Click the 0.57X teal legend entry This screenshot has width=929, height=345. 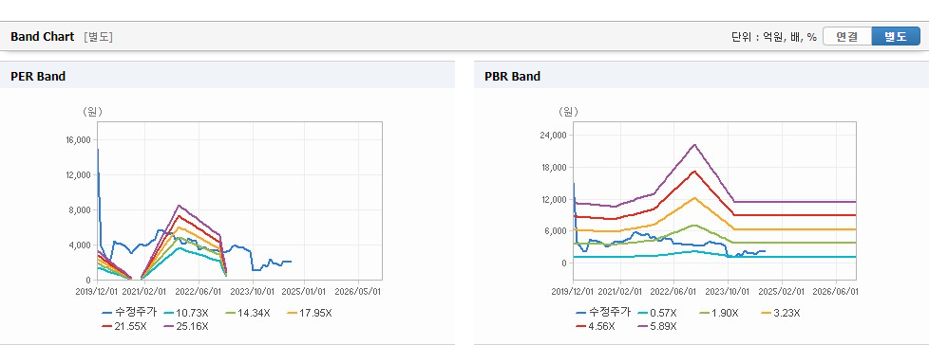click(655, 313)
